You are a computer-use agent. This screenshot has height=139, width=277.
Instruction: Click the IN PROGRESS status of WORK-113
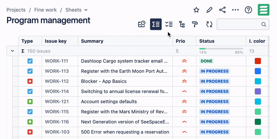tap(215, 71)
